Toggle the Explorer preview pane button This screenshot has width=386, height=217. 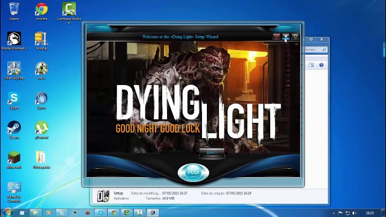tap(311, 65)
